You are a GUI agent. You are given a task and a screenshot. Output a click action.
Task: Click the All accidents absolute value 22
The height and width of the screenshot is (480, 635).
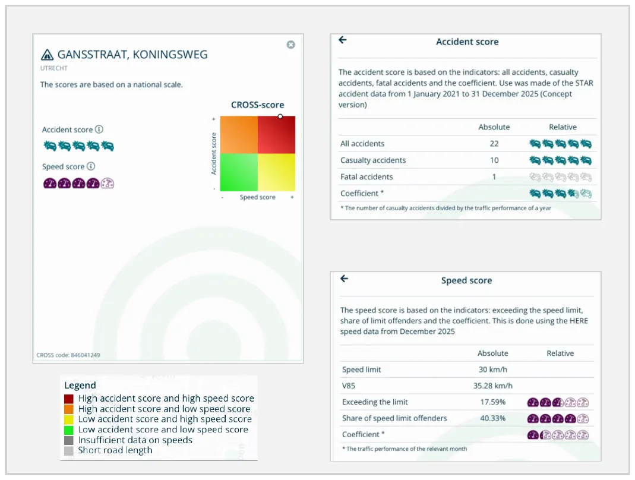pyautogui.click(x=494, y=144)
